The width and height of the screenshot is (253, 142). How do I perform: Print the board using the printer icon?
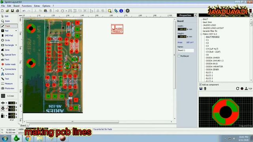pos(17,11)
